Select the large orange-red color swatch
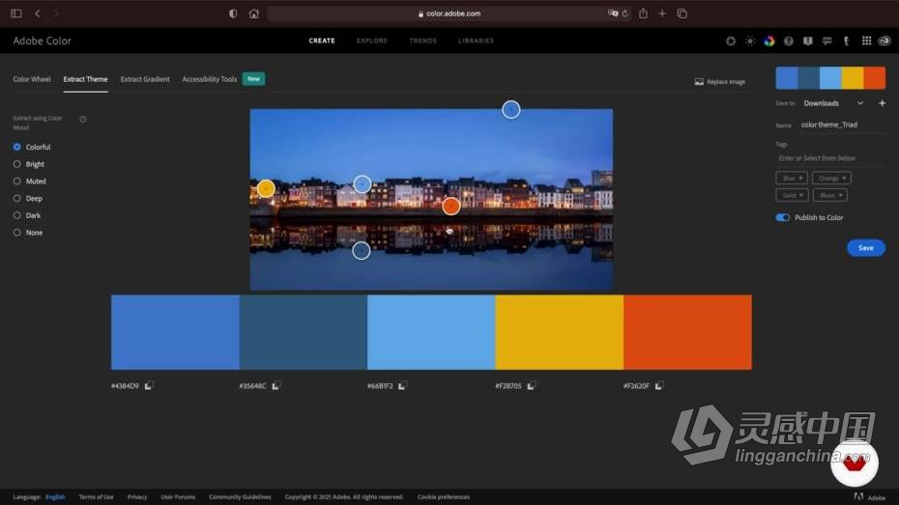This screenshot has height=505, width=899. coord(687,332)
